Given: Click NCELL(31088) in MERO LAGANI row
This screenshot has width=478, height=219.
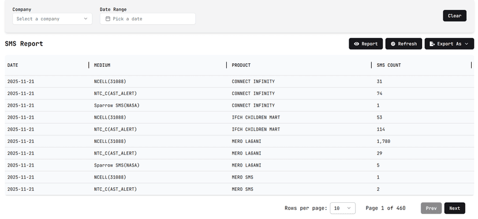Looking at the screenshot, I should click(110, 141).
